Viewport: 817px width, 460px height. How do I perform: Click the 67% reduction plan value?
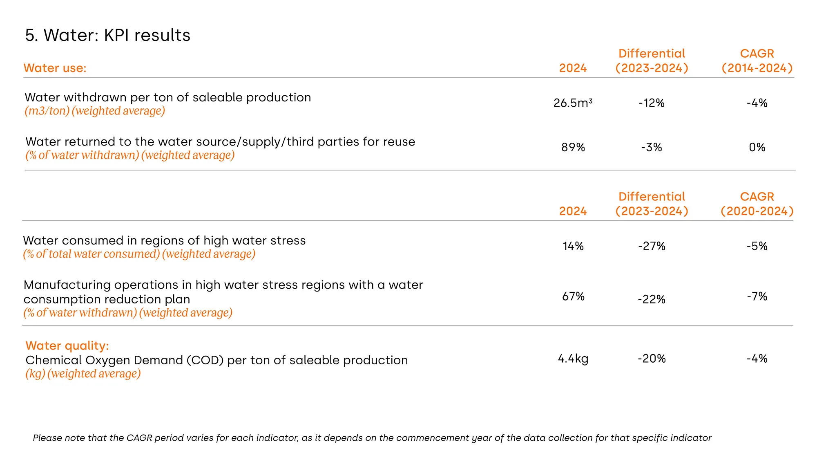573,296
